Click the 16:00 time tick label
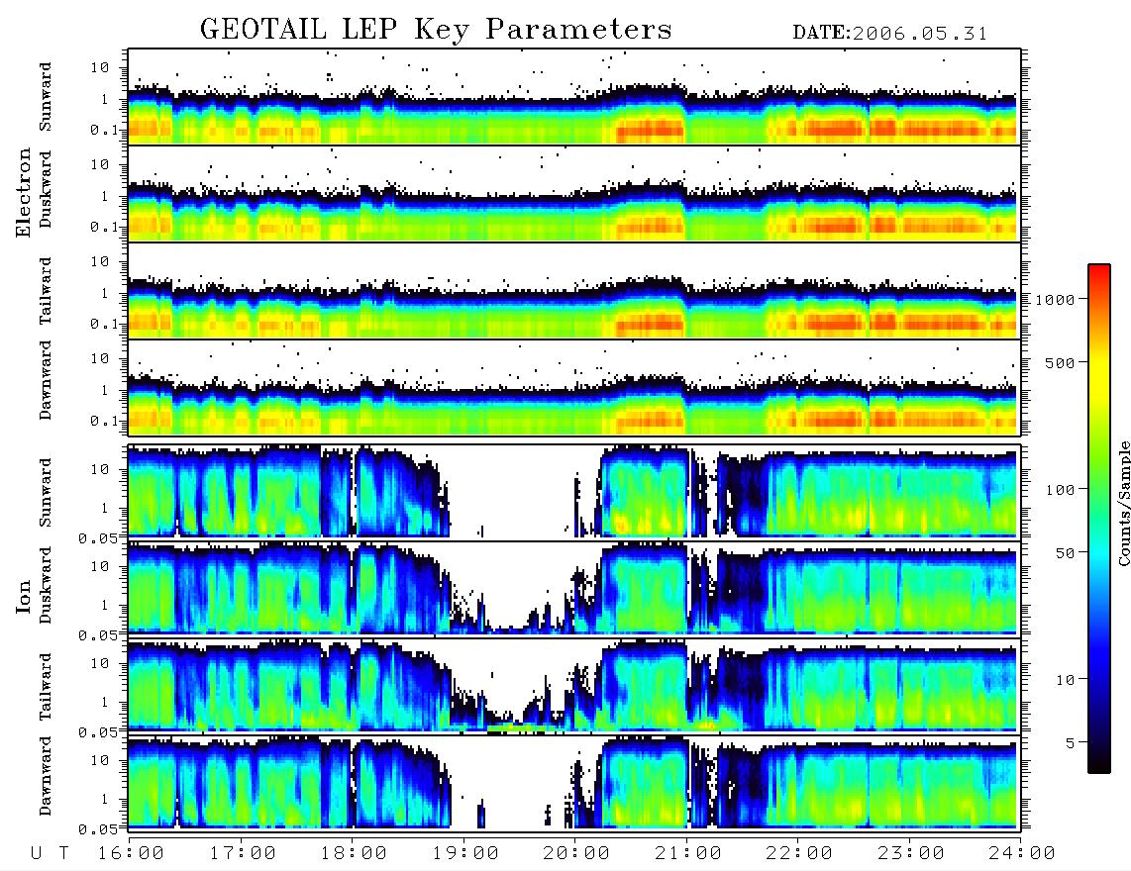Image resolution: width=1131 pixels, height=871 pixels. click(131, 853)
